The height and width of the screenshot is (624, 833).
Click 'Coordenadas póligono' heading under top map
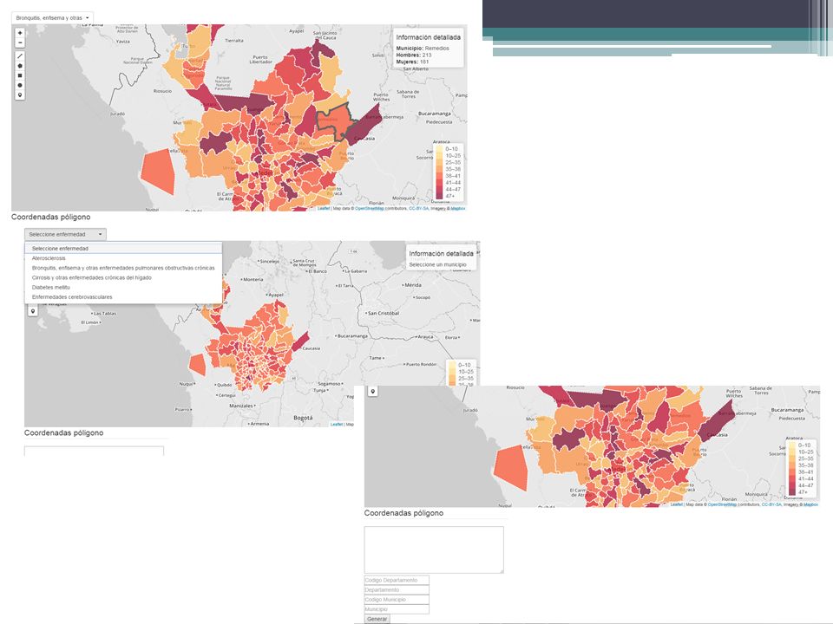(x=50, y=217)
